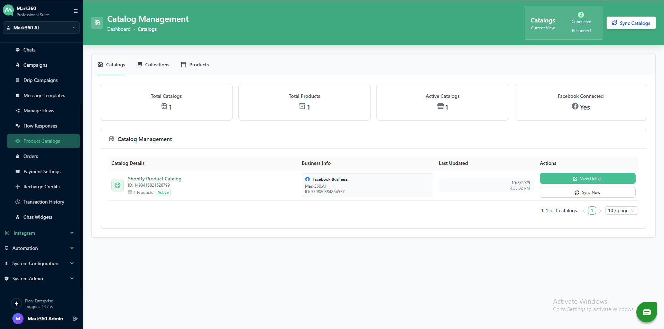Click the Shopify Product Catalog store icon
This screenshot has width=664, height=329.
[118, 185]
